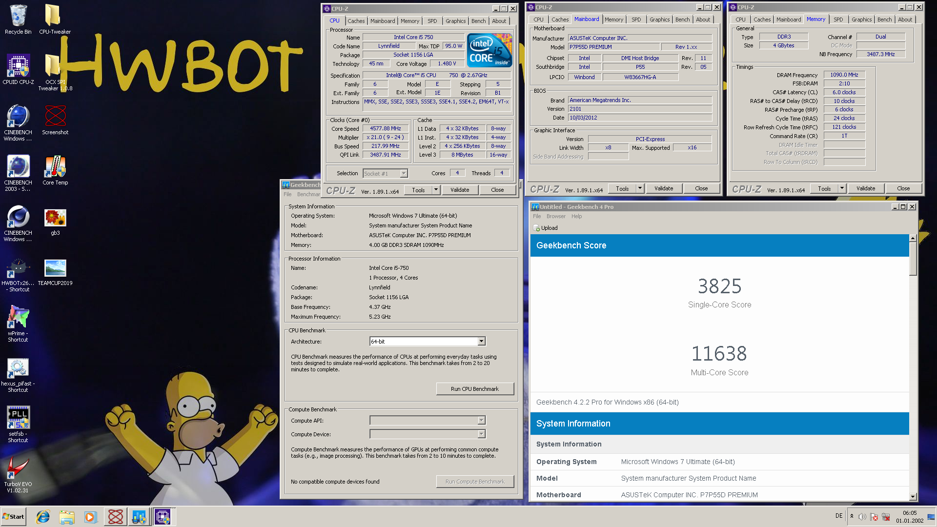Click Run CPU Benchmark button

click(x=474, y=389)
